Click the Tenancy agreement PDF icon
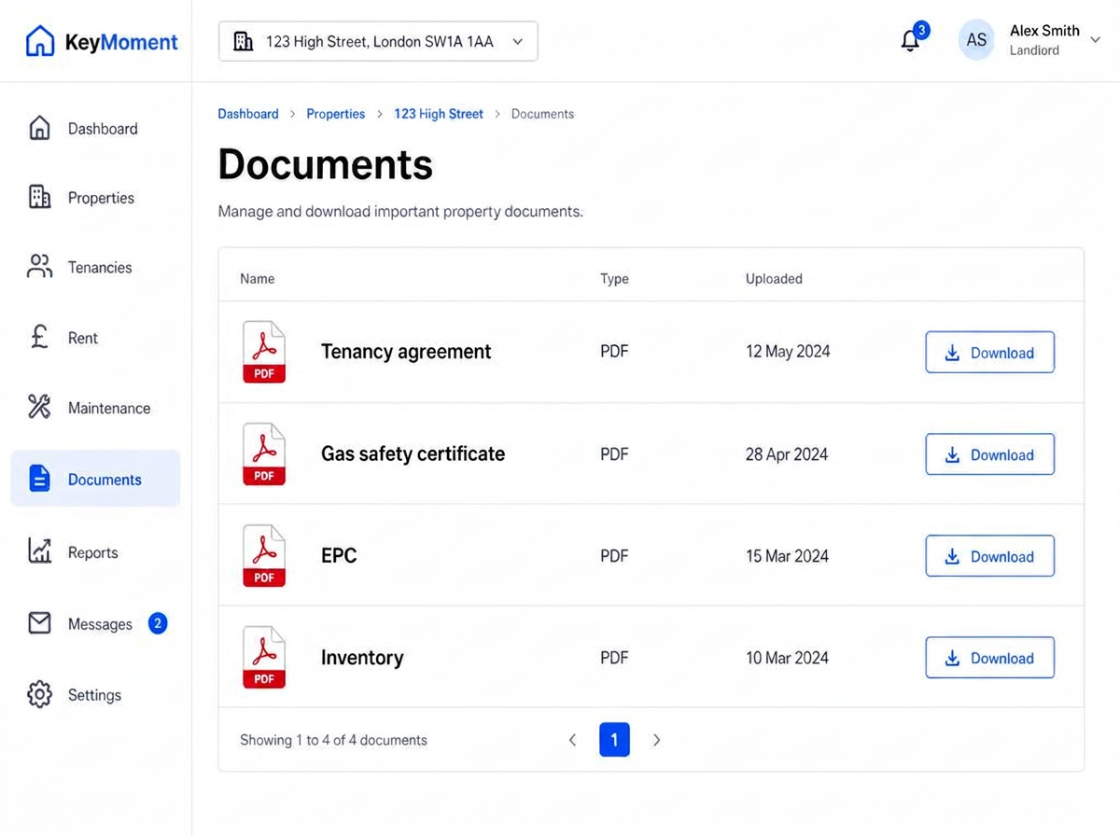1120x836 pixels. pos(264,352)
